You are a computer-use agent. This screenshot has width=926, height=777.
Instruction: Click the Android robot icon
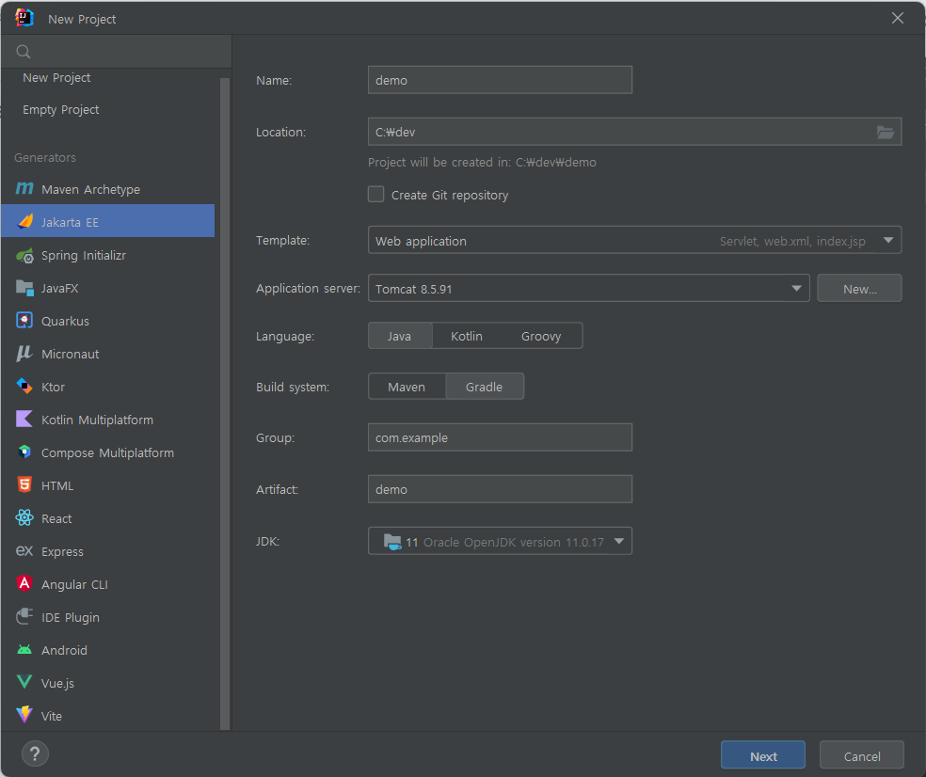[x=24, y=650]
